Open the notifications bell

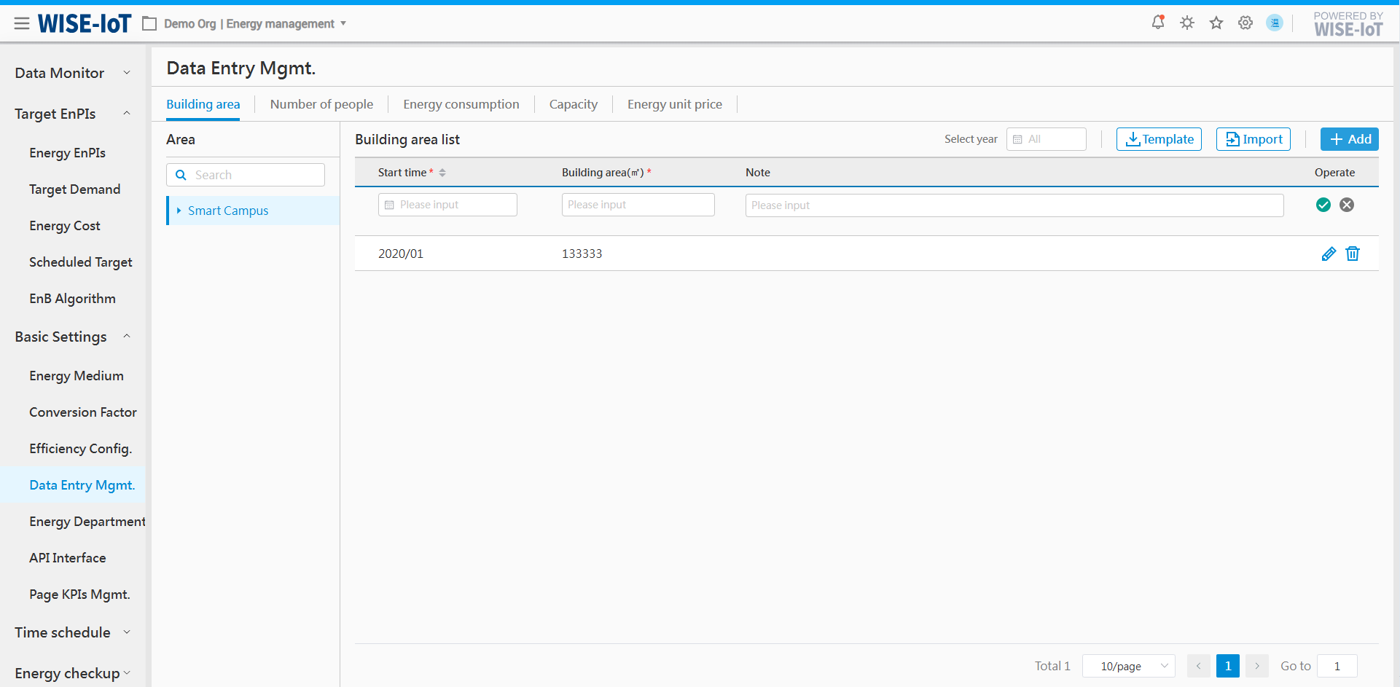(1157, 23)
